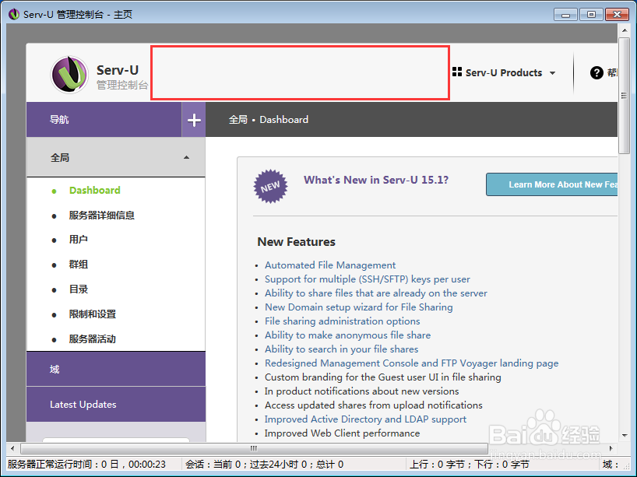Open 限制和设置 in the sidebar
Screen dimensions: 637x477
93,314
